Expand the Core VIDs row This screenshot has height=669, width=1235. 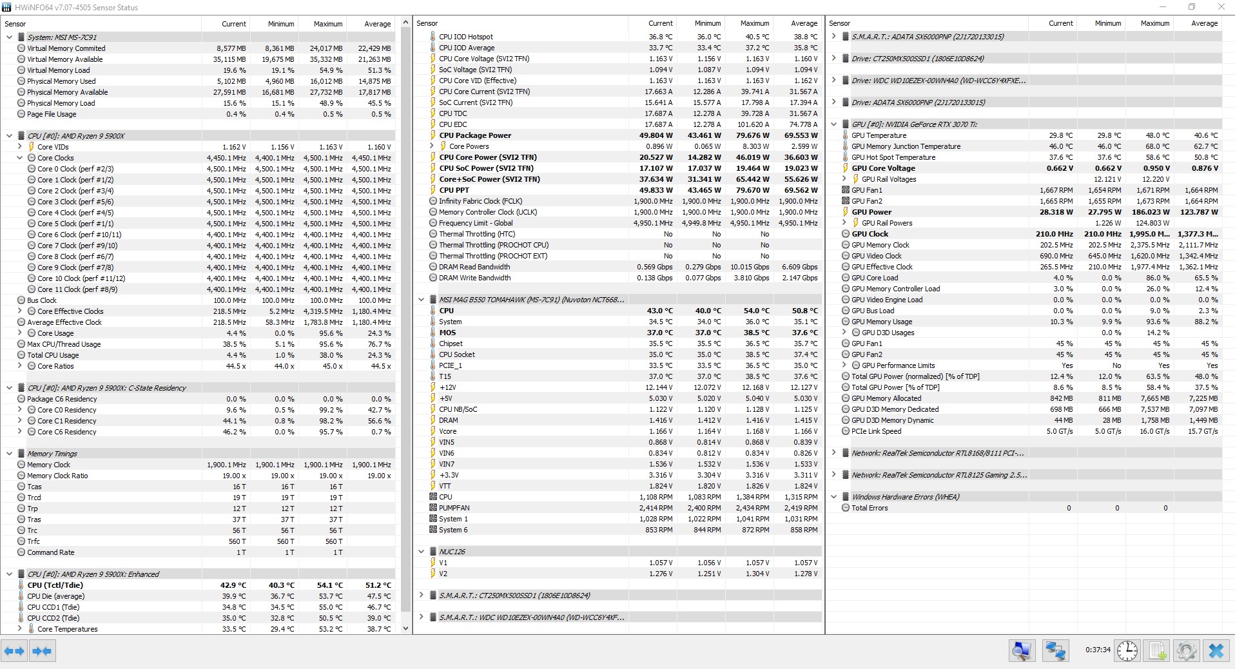(x=19, y=147)
